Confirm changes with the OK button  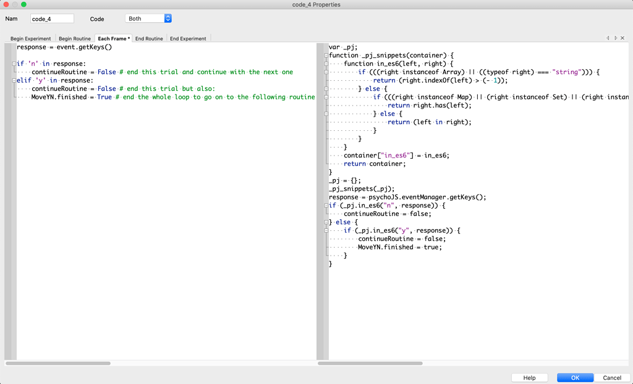[574, 377]
